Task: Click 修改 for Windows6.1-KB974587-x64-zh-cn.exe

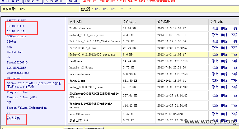Action: [x=215, y=105]
